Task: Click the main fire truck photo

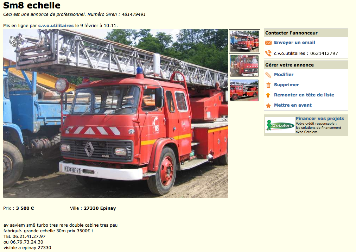Action: click(x=116, y=114)
